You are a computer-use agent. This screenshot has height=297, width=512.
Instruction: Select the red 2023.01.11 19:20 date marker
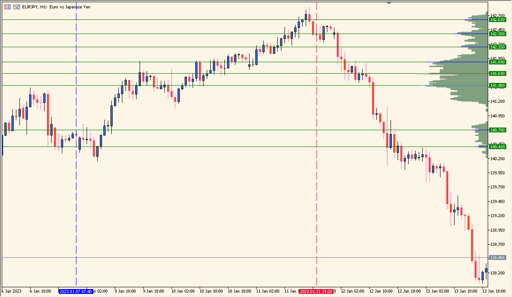click(x=316, y=291)
